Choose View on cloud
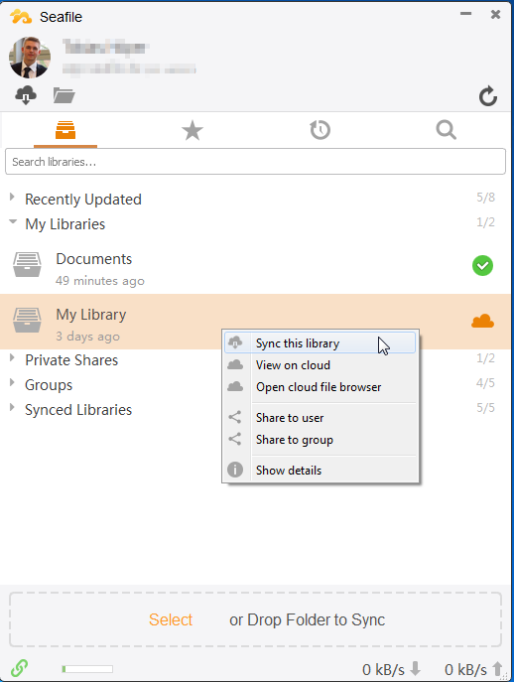 [x=321, y=365]
